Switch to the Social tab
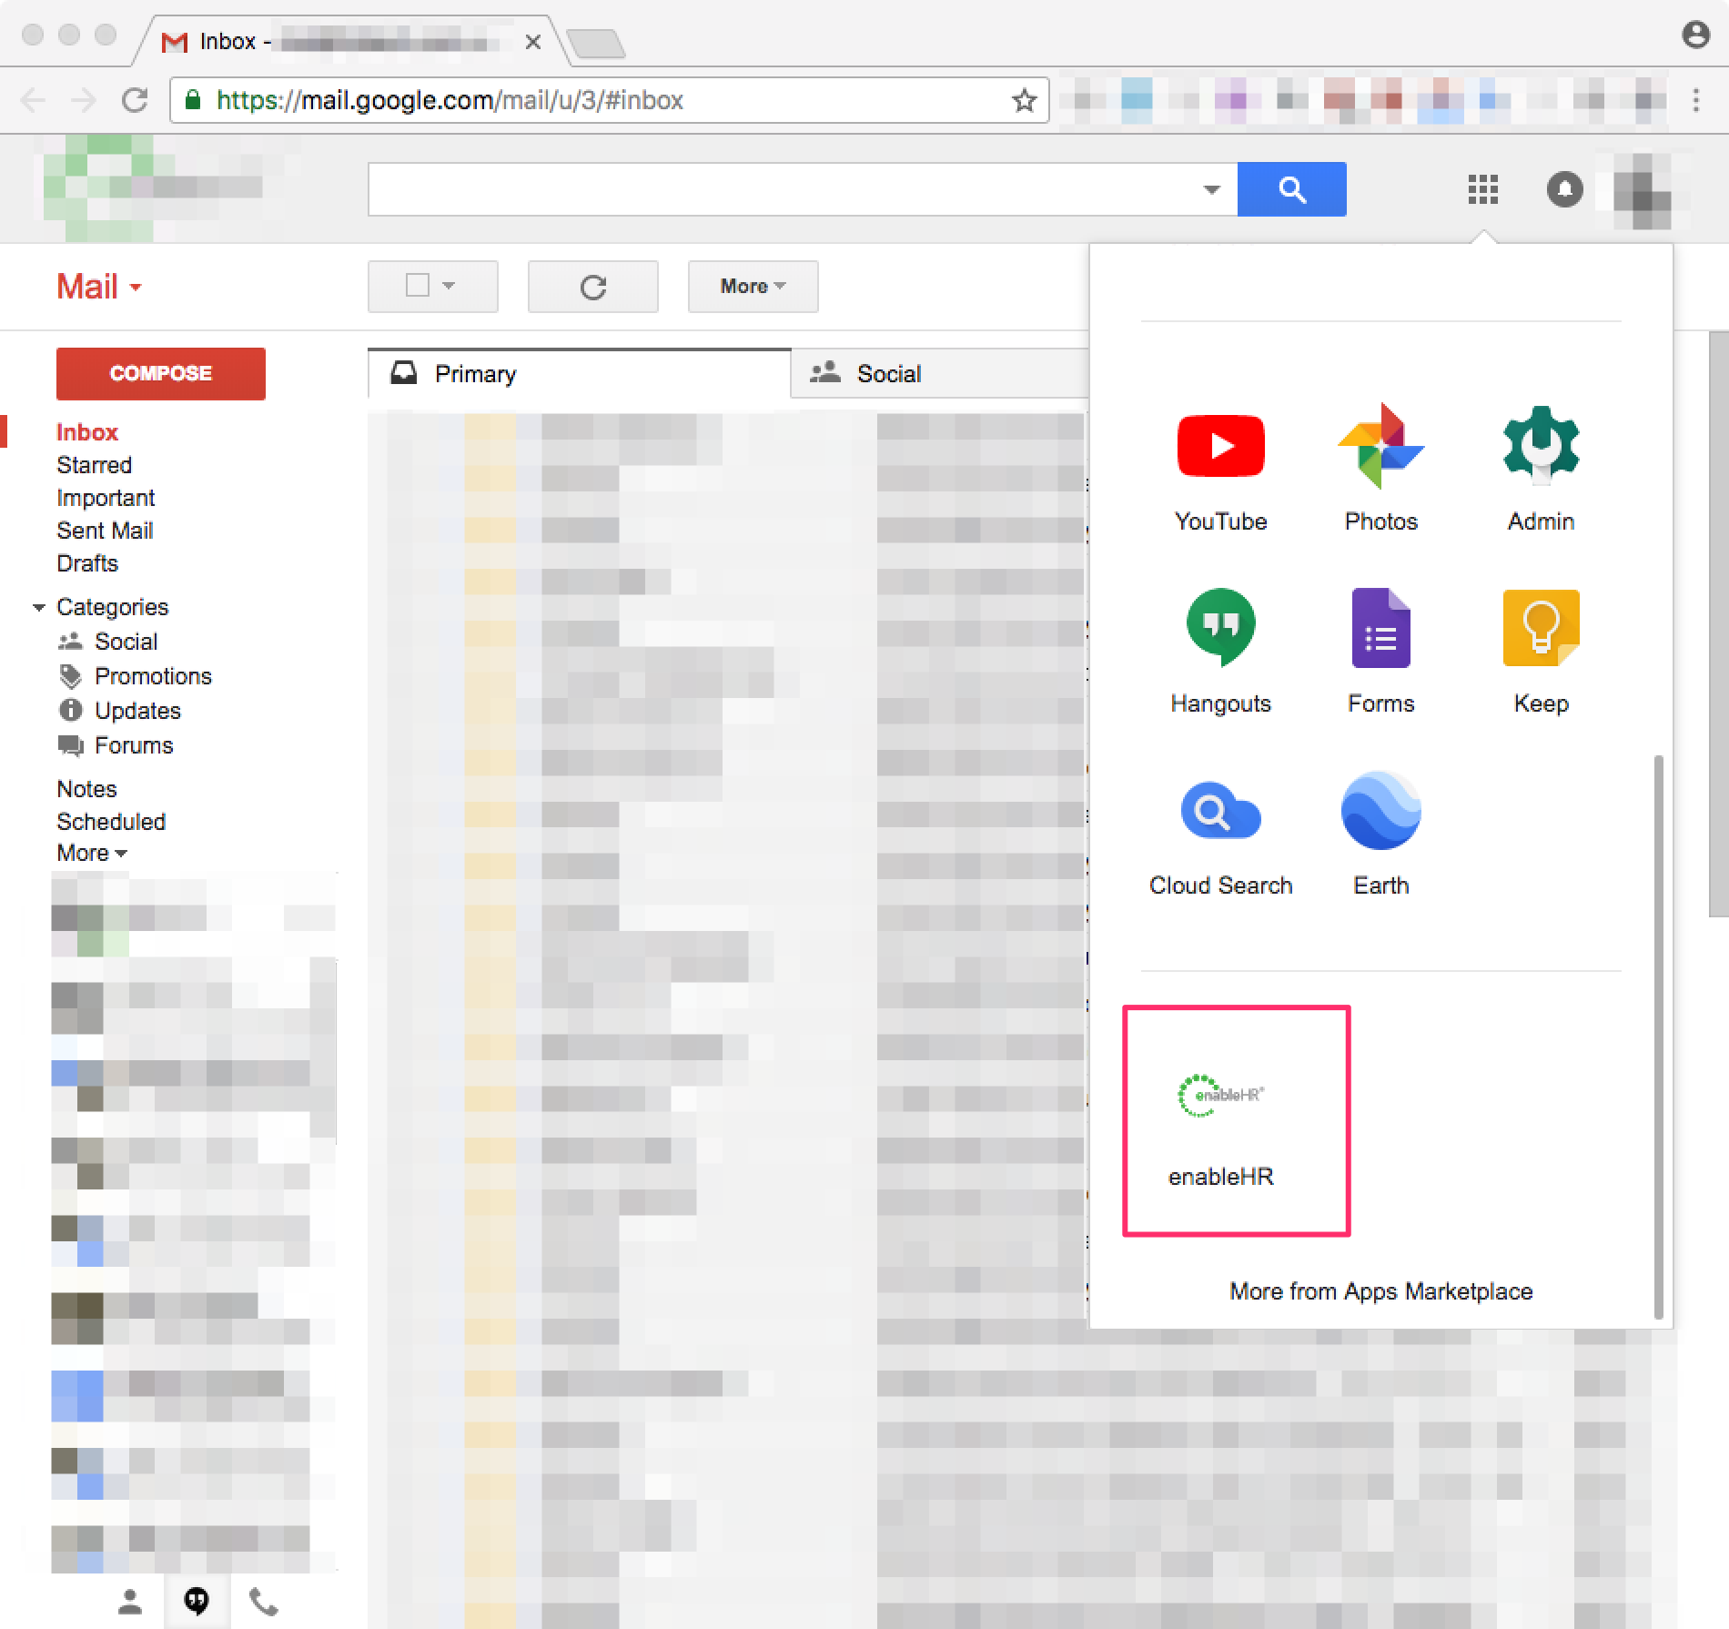This screenshot has width=1729, height=1629. pyautogui.click(x=940, y=374)
